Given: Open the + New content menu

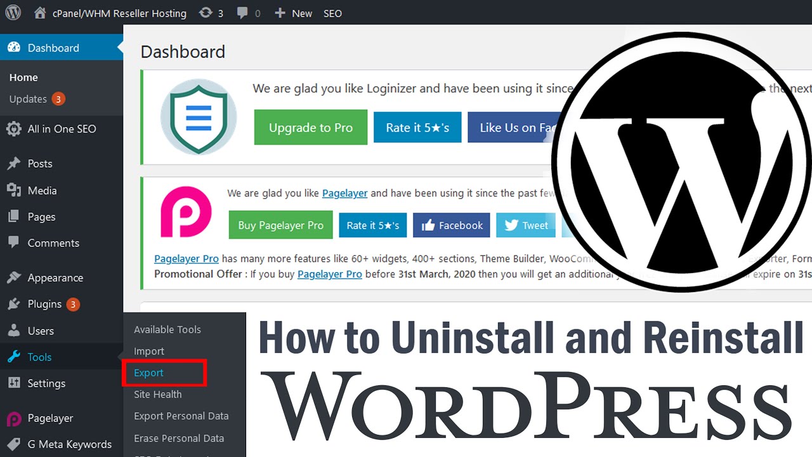Looking at the screenshot, I should tap(293, 13).
